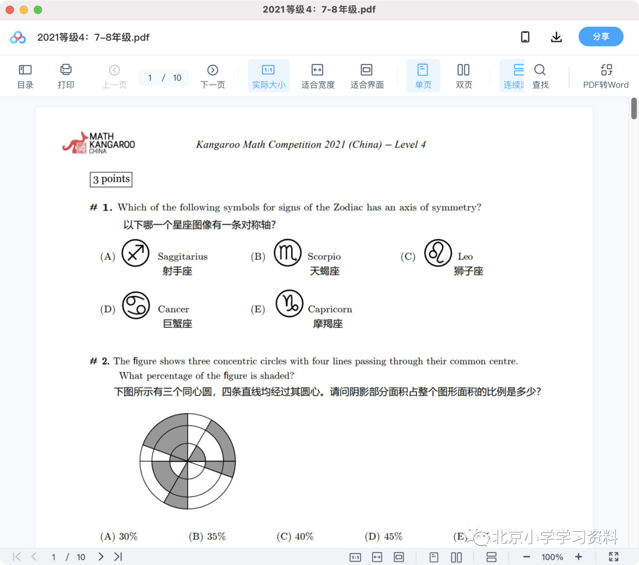Image resolution: width=639 pixels, height=565 pixels.
Task: Switch to 单页 single page mode
Action: coord(423,76)
